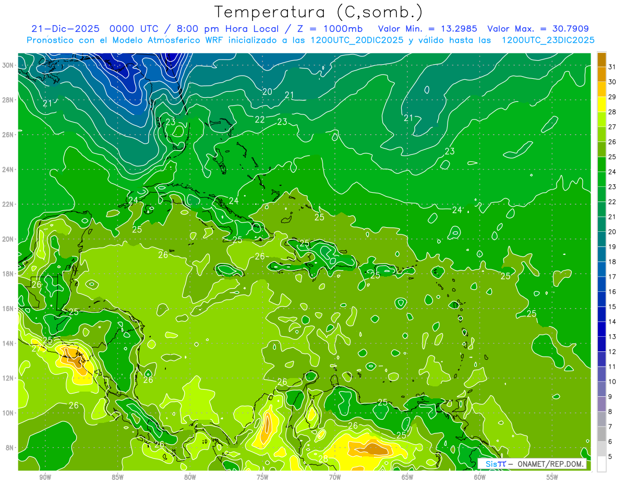The height and width of the screenshot is (484, 626).
Task: Click the 10N latitude axis label
Action: point(8,413)
